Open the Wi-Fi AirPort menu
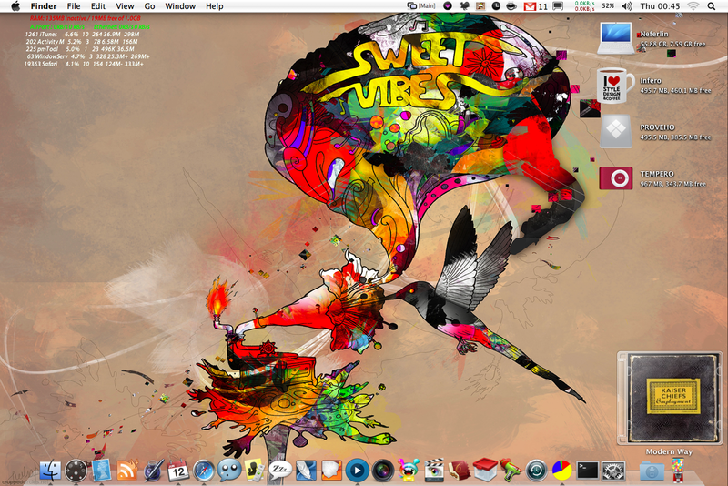Screen dimensions: 728x486 pyautogui.click(x=693, y=6)
